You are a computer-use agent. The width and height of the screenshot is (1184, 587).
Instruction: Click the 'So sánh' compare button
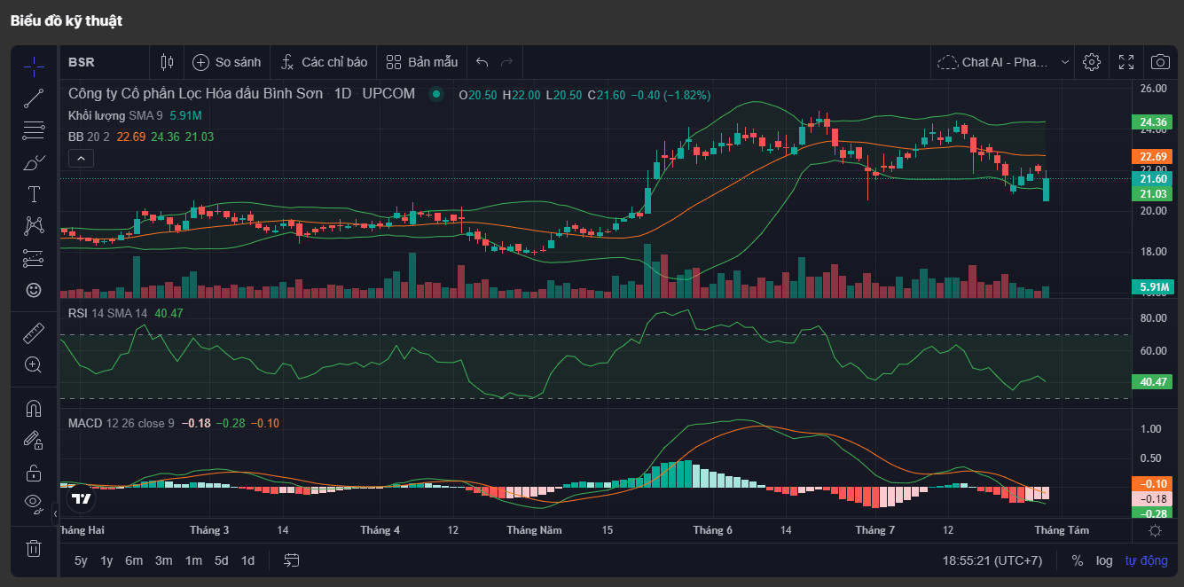pyautogui.click(x=227, y=62)
